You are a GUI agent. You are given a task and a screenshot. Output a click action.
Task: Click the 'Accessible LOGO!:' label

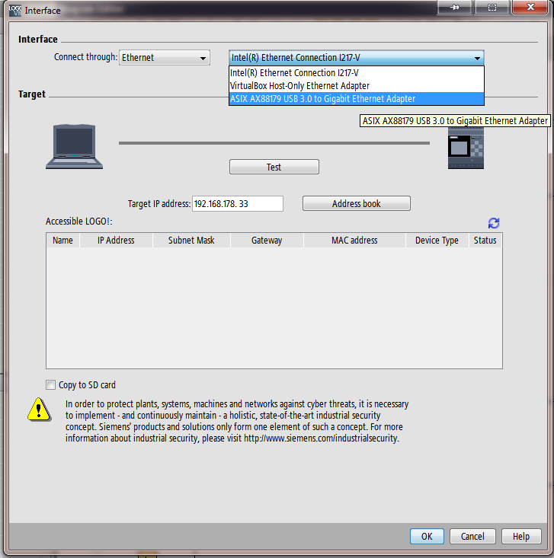[78, 222]
